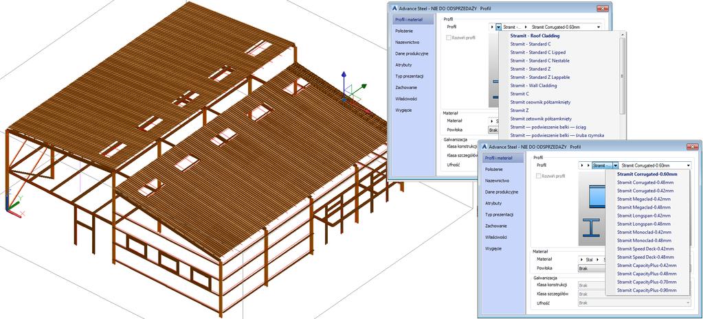Click Advance Steel logo in front dialog title bar
The image size is (703, 319).
click(484, 147)
